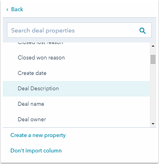Click the scrollbar track above the thumb
The image size is (159, 164).
pyautogui.click(x=153, y=51)
